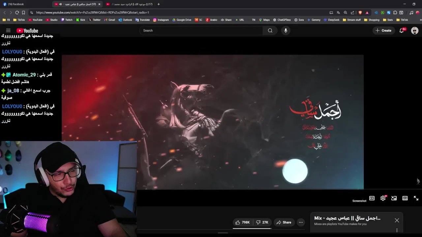Image resolution: width=422 pixels, height=237 pixels.
Task: Open the FB bookmark
Action: pos(6,20)
